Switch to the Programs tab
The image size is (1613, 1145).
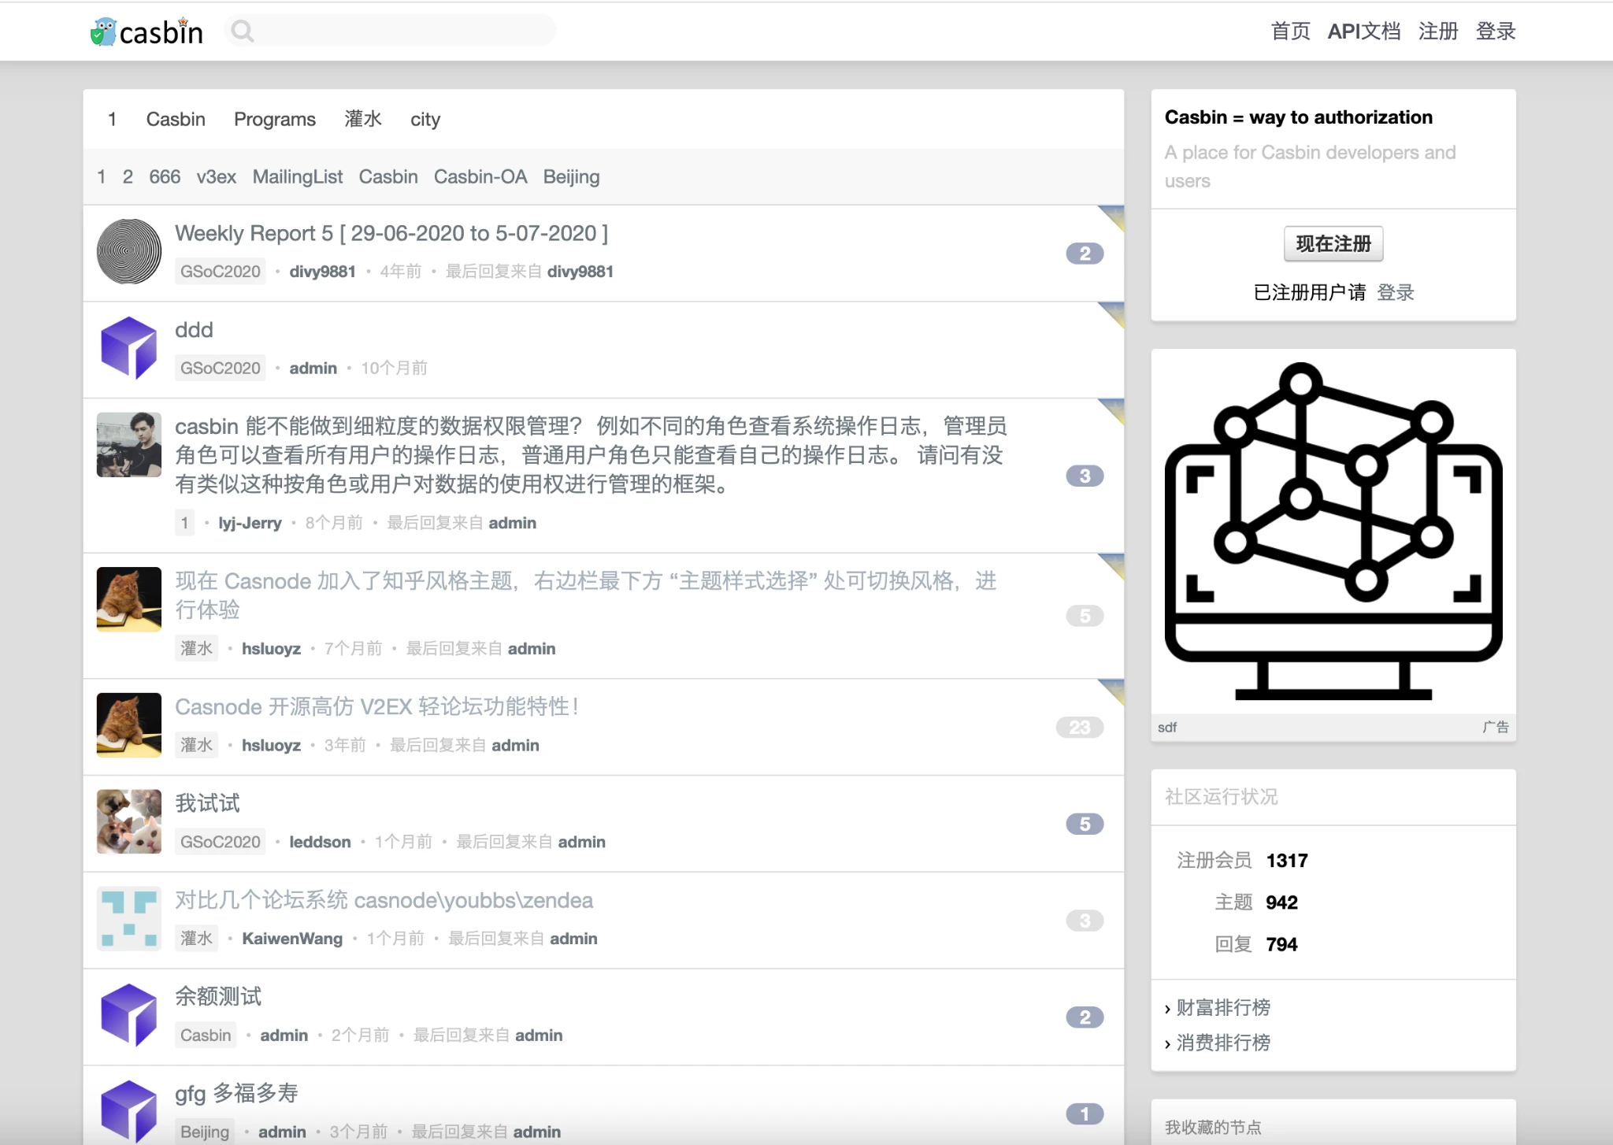(x=274, y=119)
